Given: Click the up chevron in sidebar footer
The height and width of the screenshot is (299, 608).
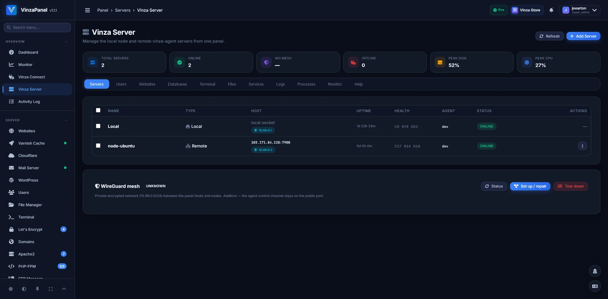Looking at the screenshot, I should (64, 289).
